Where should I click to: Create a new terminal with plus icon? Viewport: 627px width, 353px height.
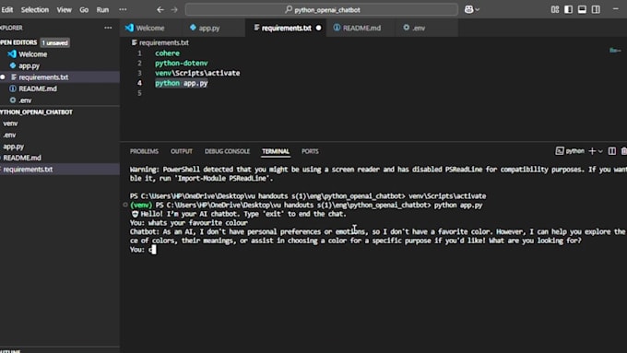pyautogui.click(x=592, y=151)
